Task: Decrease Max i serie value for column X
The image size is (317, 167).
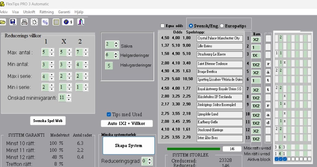Action: point(70,78)
